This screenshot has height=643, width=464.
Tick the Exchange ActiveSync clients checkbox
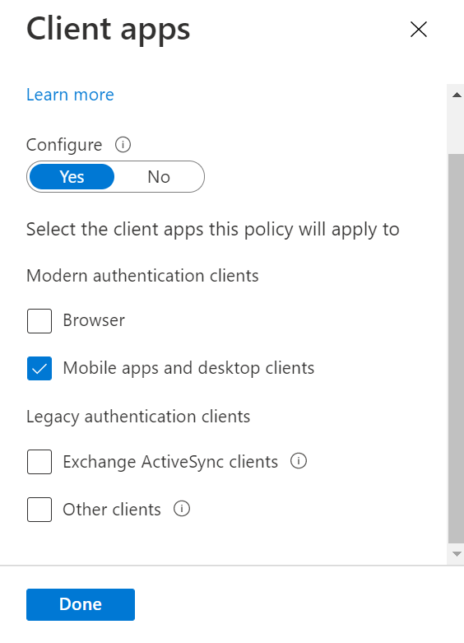[x=39, y=462]
